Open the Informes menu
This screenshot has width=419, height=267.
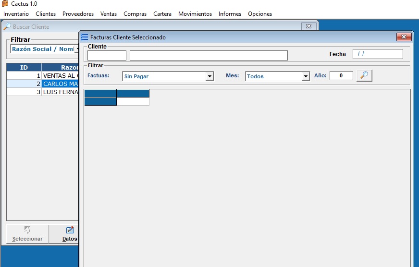tap(230, 14)
